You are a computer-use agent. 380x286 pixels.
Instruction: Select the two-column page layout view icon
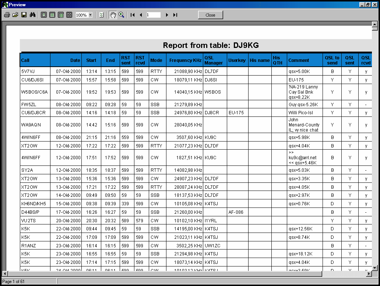[x=61, y=15]
